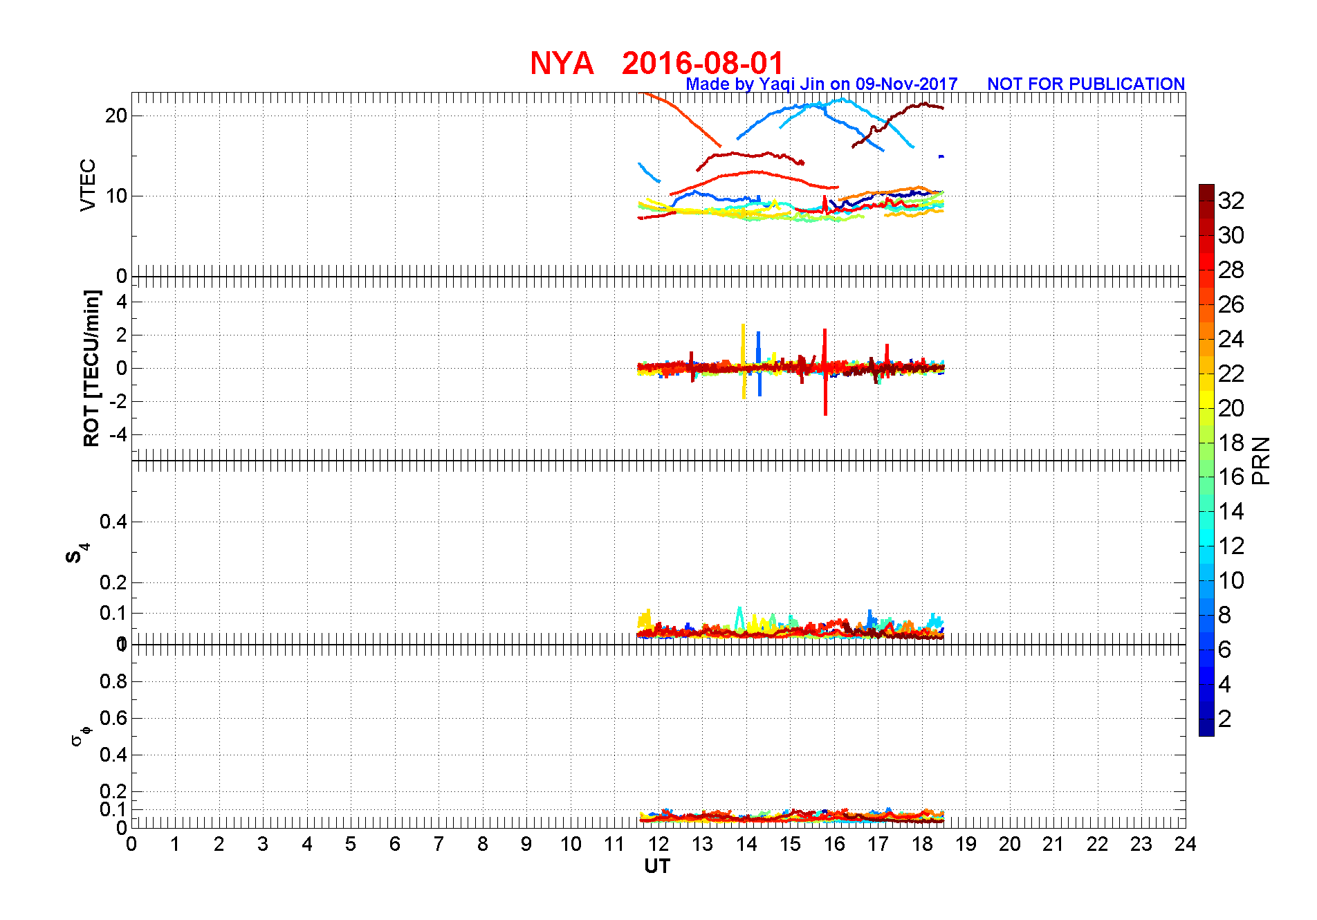Click colorbar tick value 28
Image resolution: width=1317 pixels, height=920 pixels.
pos(1231,270)
